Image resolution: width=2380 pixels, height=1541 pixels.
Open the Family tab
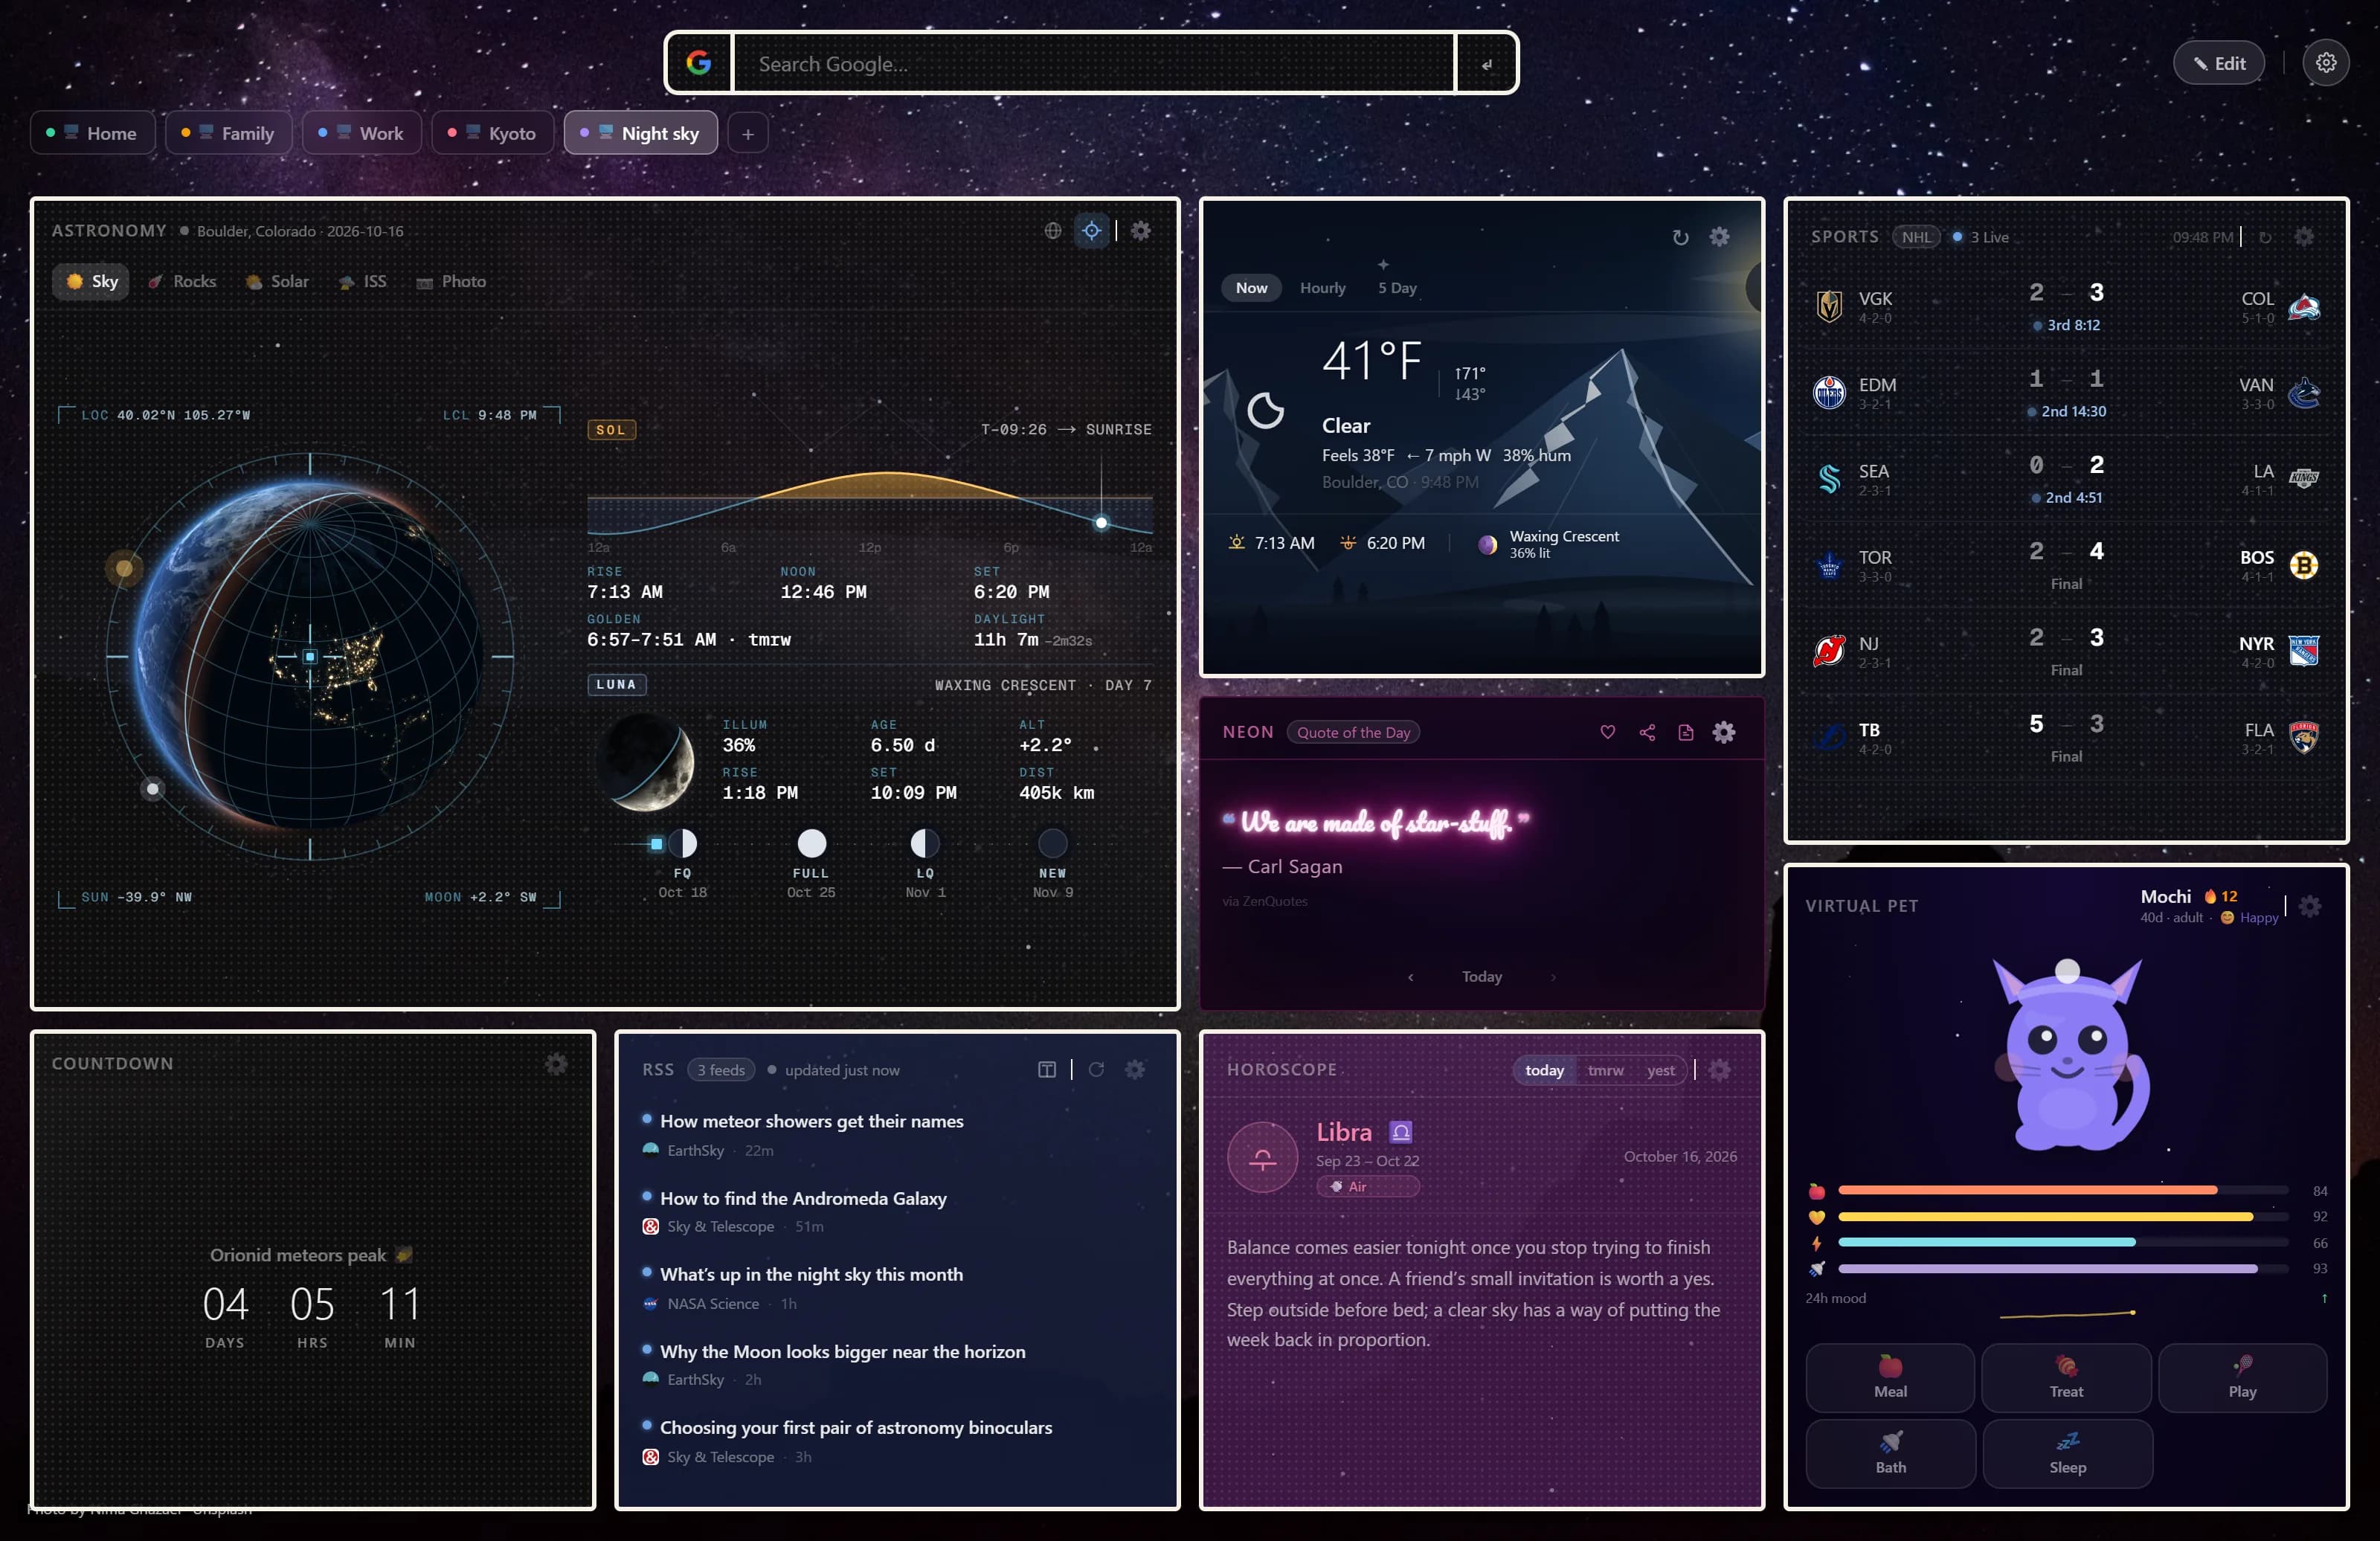click(x=228, y=133)
